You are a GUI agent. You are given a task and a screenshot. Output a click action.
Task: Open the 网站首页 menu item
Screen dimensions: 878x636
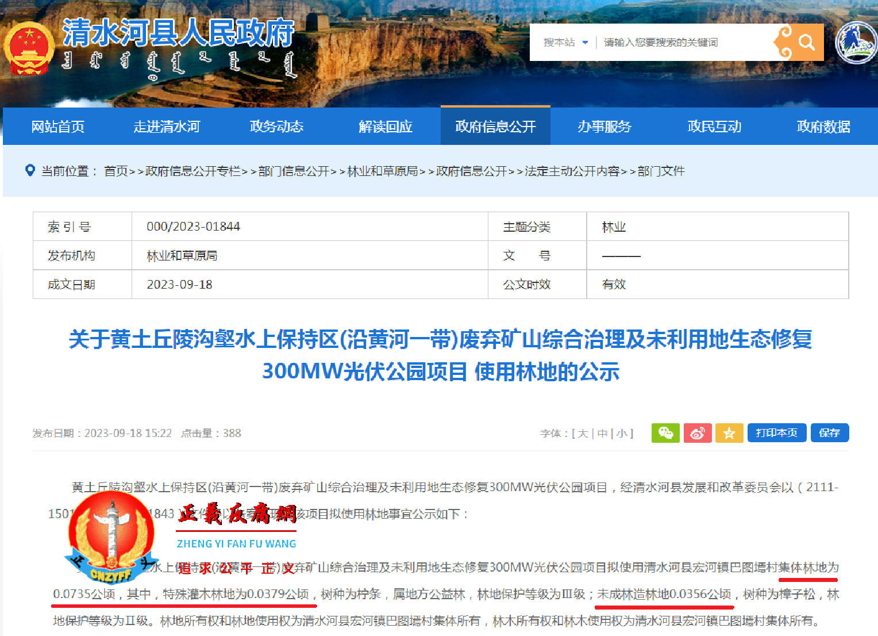click(58, 127)
